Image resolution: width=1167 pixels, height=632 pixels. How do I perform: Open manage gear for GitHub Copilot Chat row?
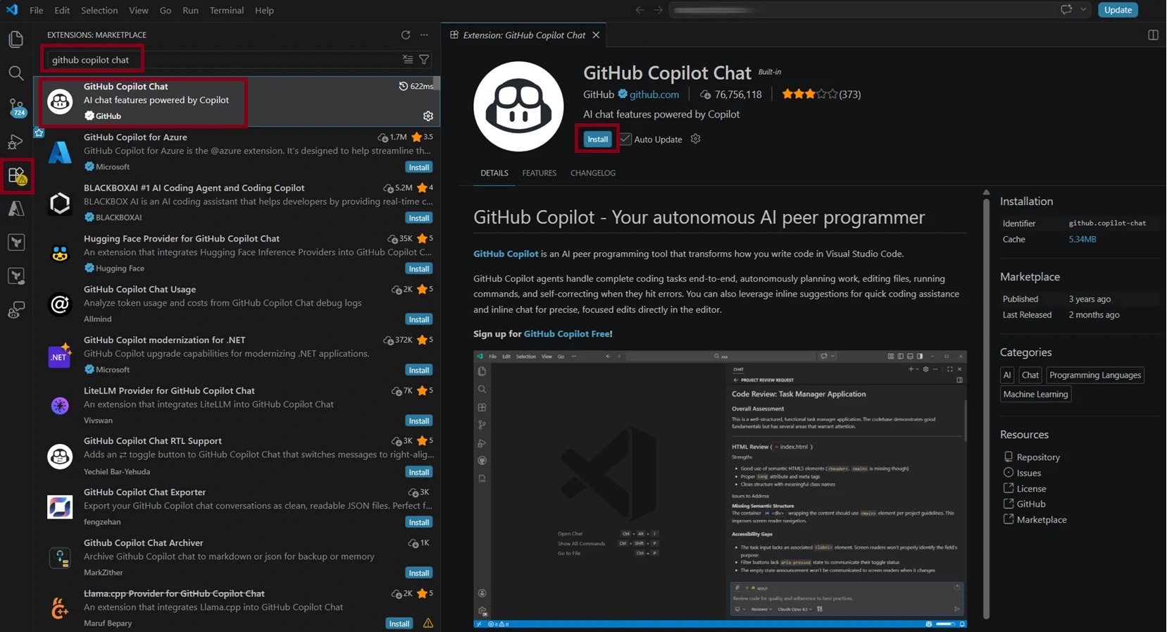428,116
